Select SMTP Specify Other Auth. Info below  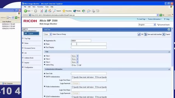click(72, 77)
